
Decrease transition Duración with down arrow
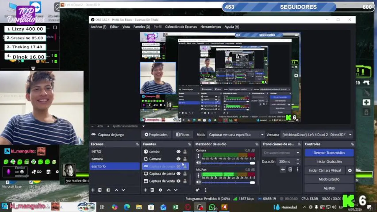tap(298, 163)
